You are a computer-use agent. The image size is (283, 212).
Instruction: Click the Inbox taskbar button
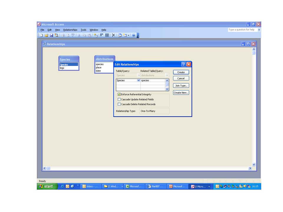(91, 186)
